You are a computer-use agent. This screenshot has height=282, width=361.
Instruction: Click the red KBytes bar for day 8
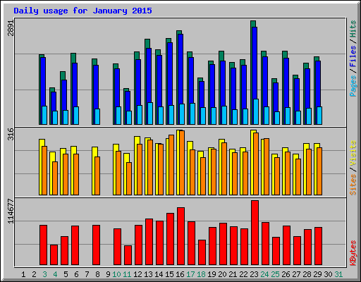click(96, 245)
